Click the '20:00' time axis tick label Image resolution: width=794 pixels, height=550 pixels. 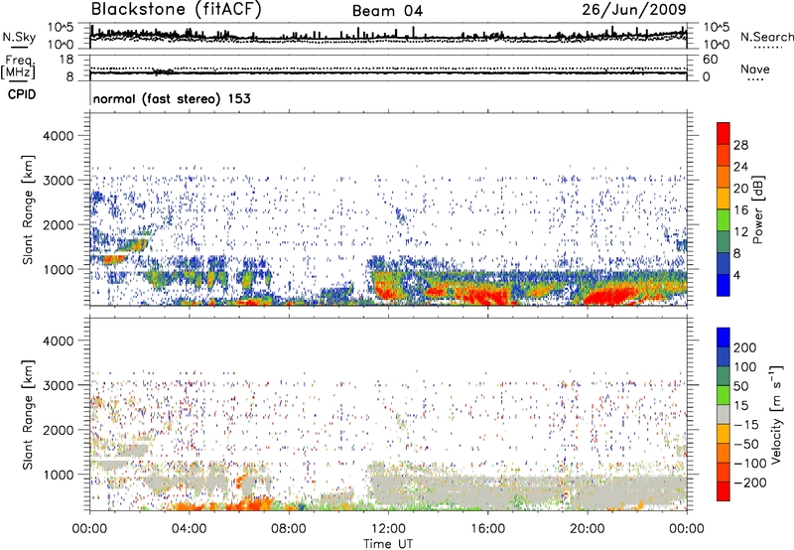coord(587,529)
